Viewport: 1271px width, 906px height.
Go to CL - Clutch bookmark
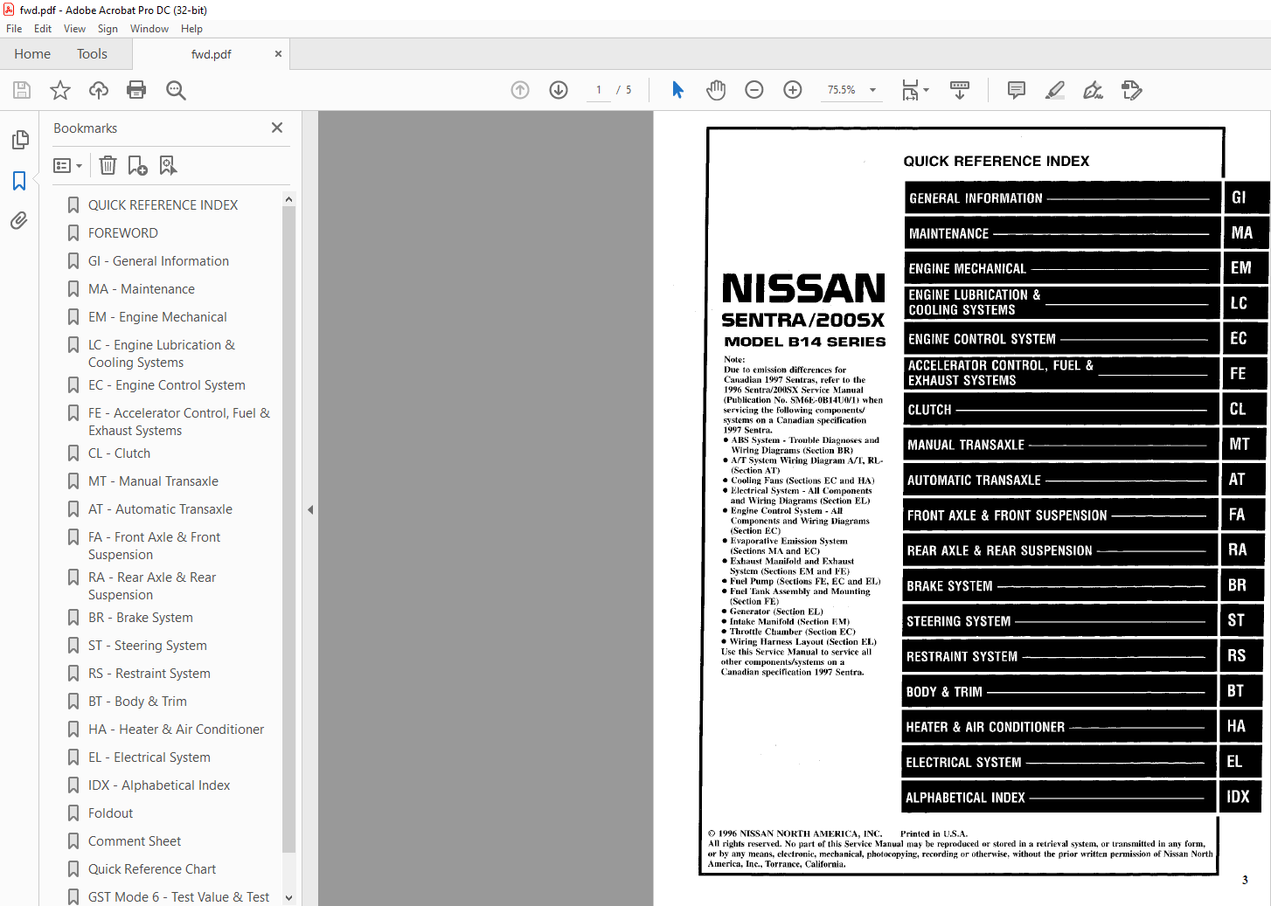pyautogui.click(x=119, y=453)
